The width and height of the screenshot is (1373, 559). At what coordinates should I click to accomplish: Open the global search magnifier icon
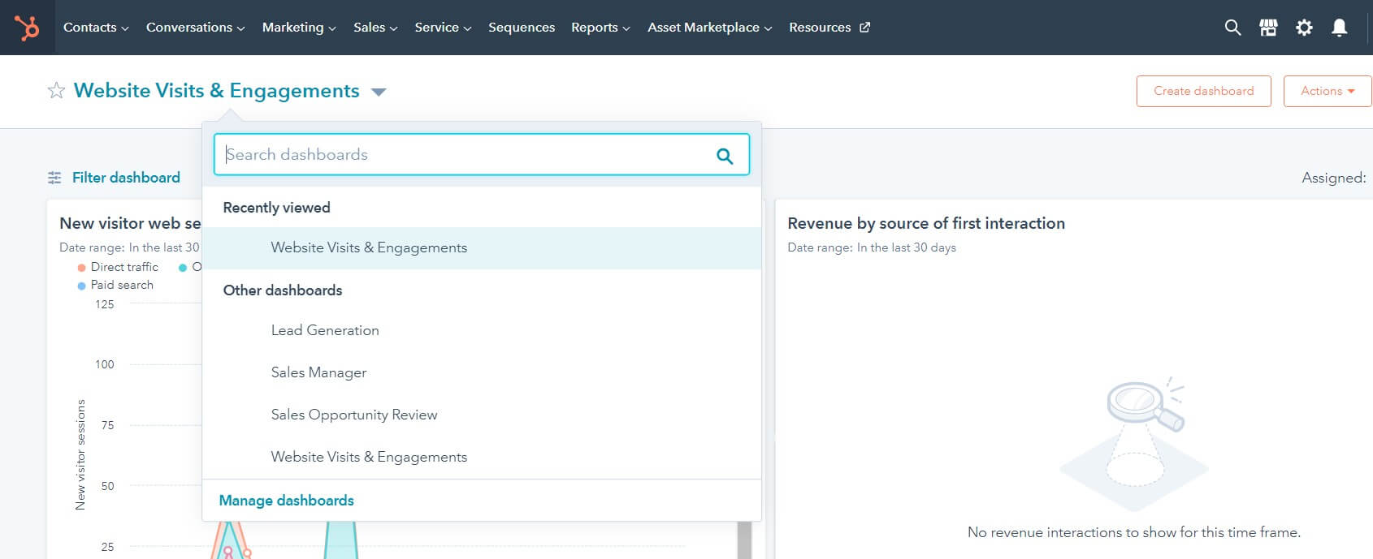tap(1232, 28)
